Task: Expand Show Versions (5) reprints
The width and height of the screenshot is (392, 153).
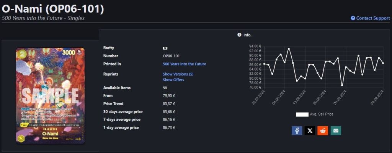Action: (x=178, y=74)
